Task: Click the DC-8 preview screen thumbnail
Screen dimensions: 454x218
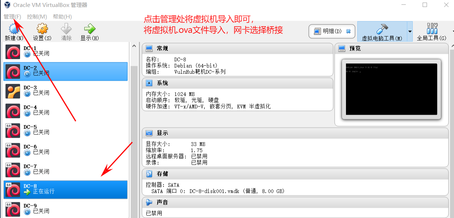Action: click(x=391, y=89)
